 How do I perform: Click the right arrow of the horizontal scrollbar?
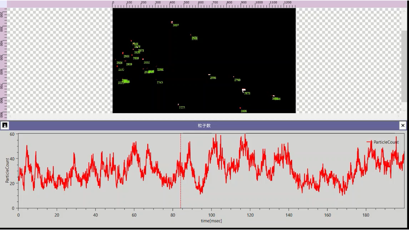pyautogui.click(x=399, y=116)
